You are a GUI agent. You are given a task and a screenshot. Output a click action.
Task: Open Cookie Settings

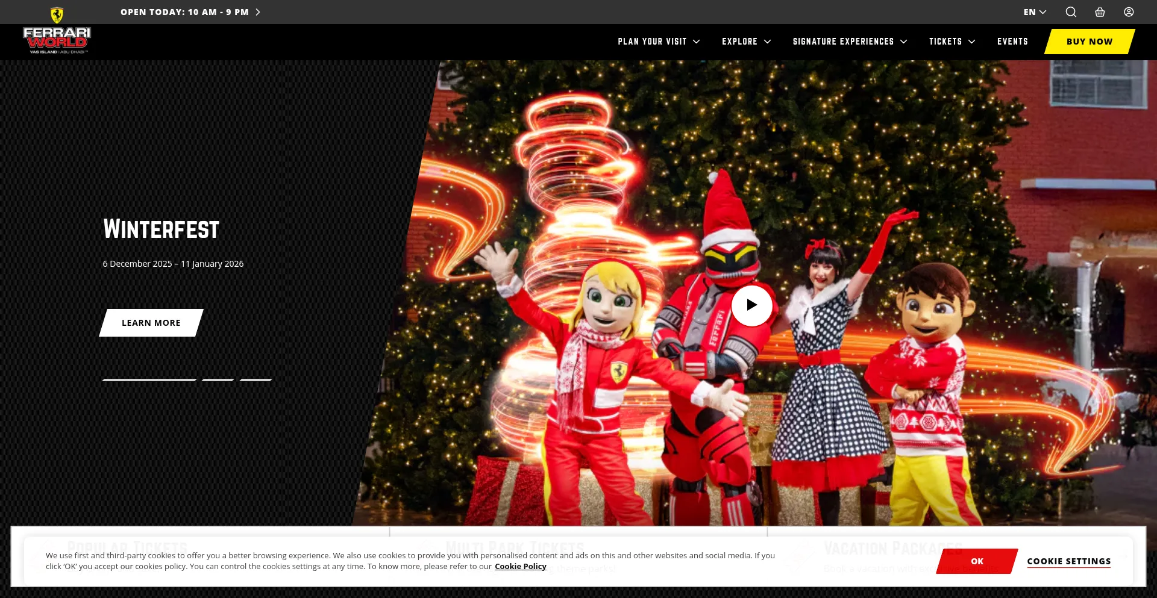1069,561
